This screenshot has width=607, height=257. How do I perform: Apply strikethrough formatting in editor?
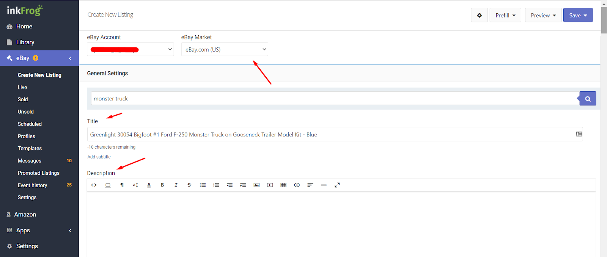coord(189,185)
